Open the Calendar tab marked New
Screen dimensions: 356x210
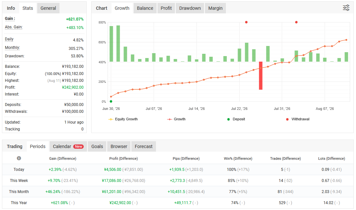pyautogui.click(x=68, y=146)
